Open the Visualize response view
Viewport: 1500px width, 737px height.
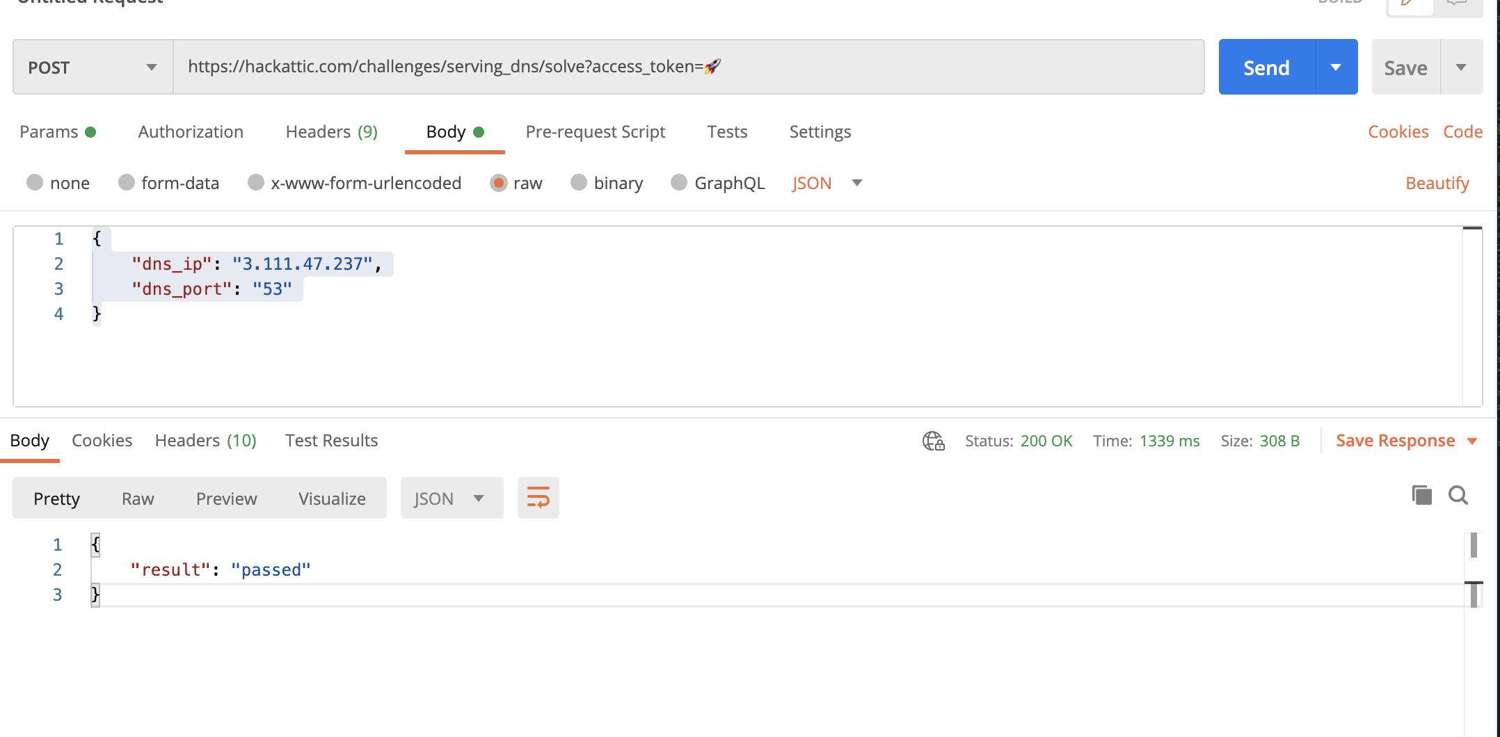(x=332, y=499)
